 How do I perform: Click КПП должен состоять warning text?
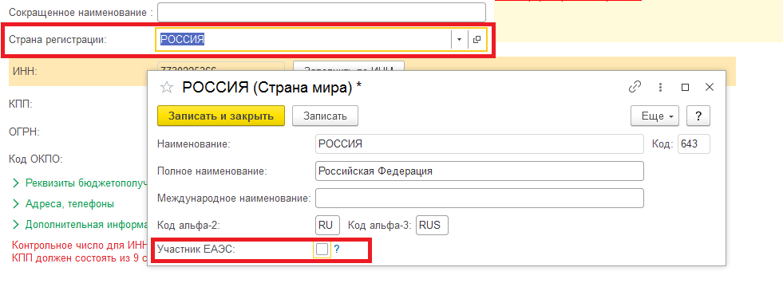(79, 258)
